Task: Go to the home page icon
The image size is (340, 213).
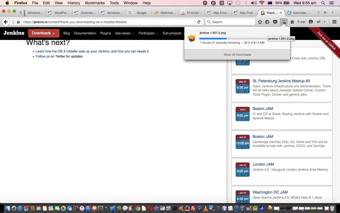Action: [x=292, y=22]
